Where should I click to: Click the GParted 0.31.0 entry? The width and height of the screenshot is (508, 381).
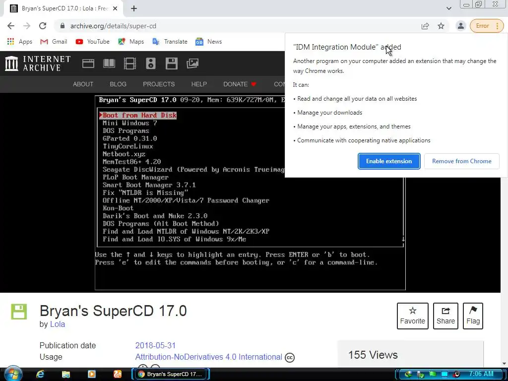coord(129,139)
